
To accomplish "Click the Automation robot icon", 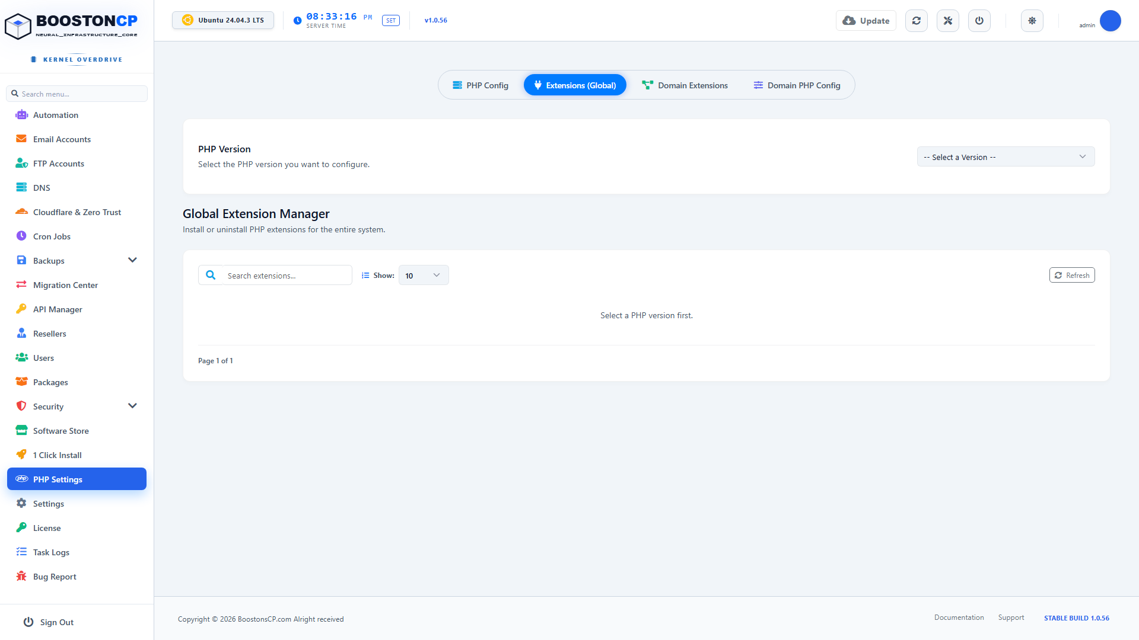I will coord(21,115).
